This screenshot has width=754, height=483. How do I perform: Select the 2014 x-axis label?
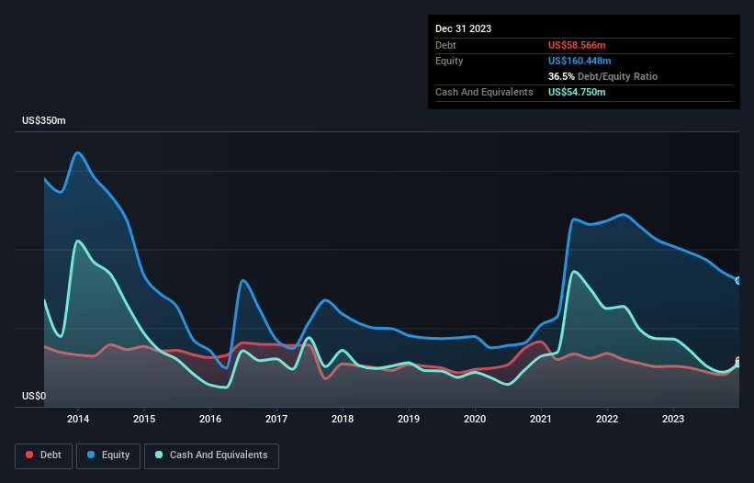78,419
